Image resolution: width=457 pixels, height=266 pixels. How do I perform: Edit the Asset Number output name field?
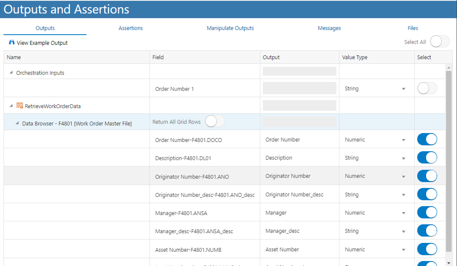(x=300, y=249)
